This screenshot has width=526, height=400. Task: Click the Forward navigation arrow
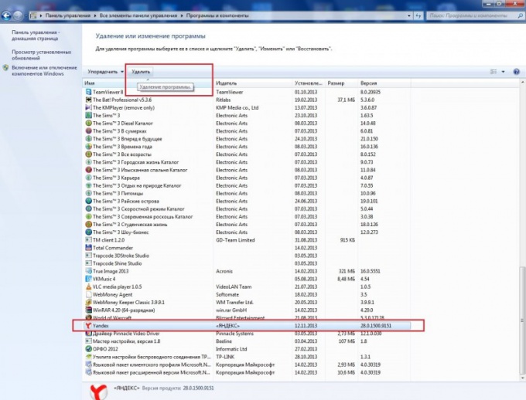click(18, 15)
